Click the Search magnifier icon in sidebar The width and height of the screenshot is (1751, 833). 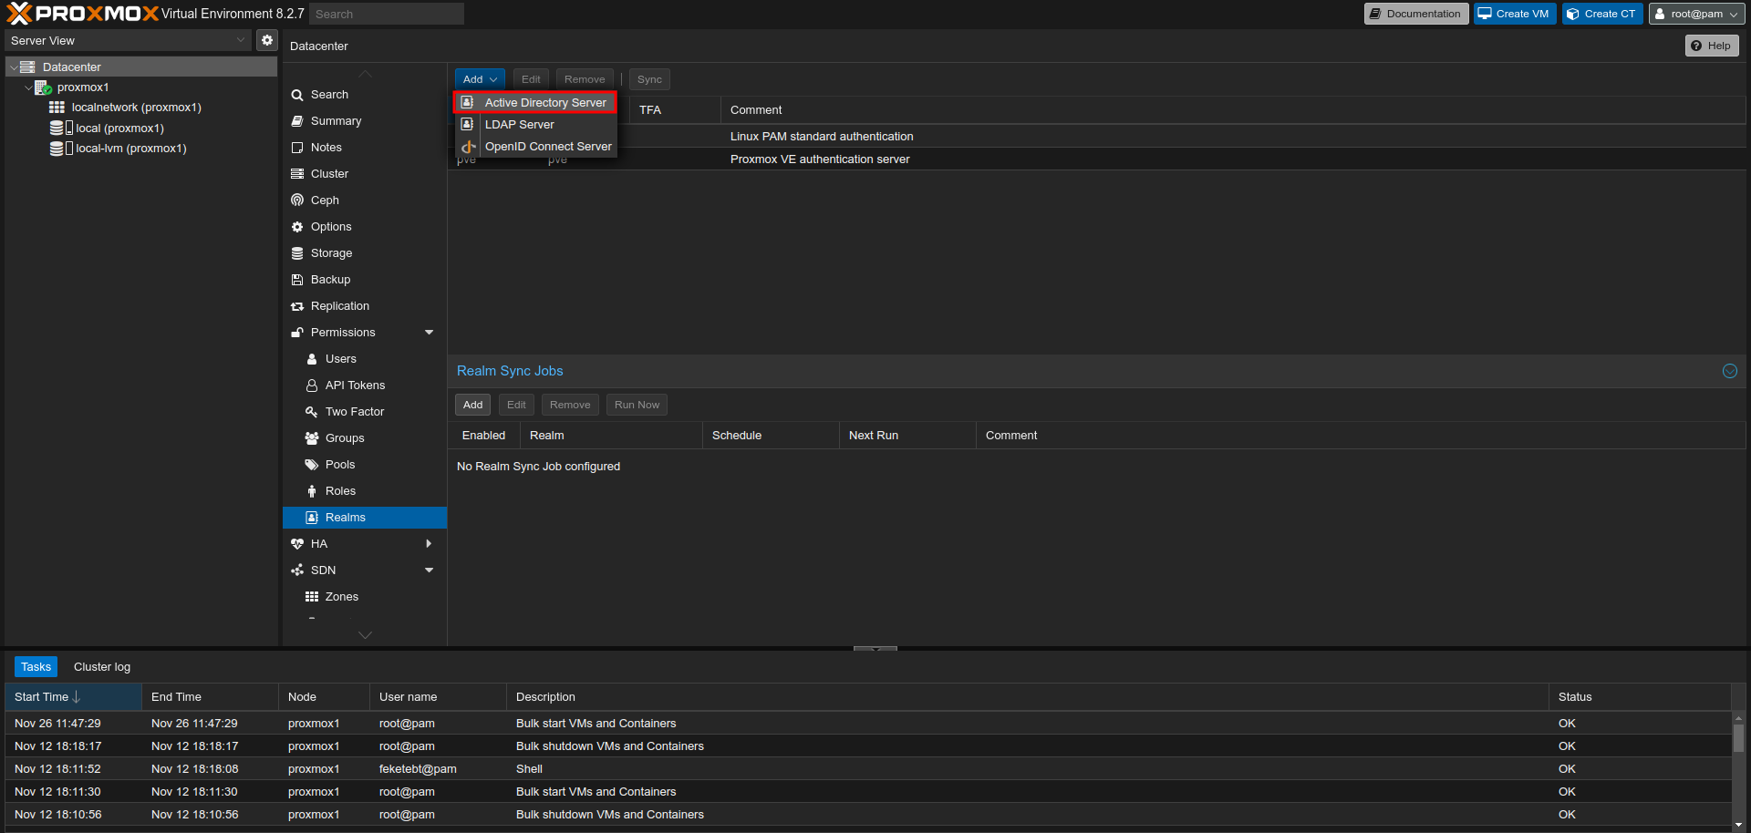pyautogui.click(x=297, y=95)
